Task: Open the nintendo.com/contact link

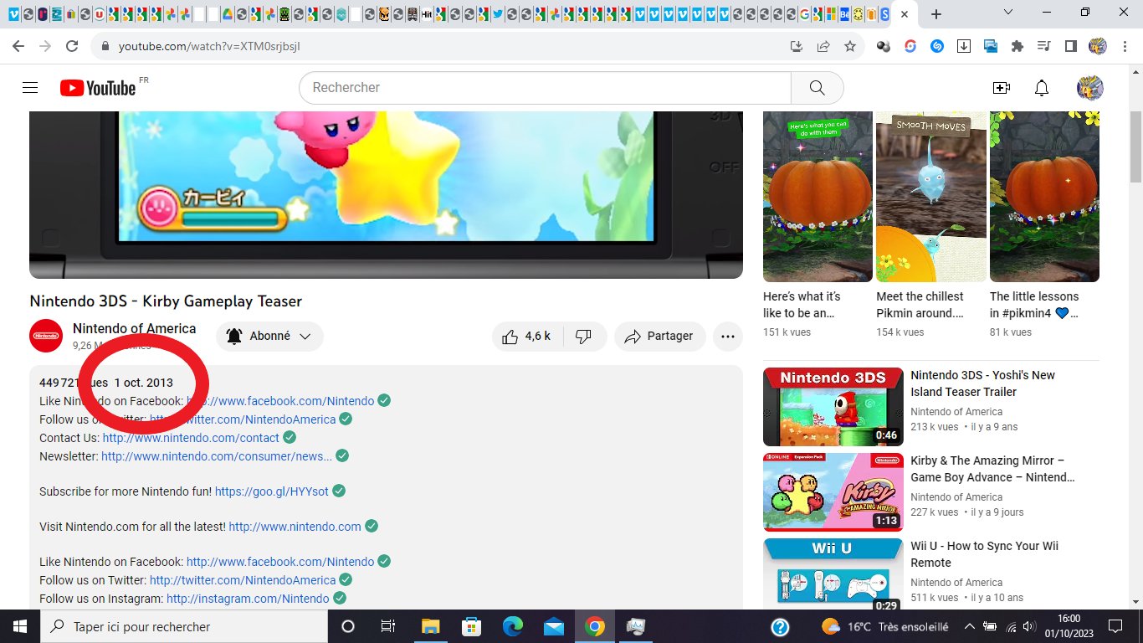Action: (x=191, y=438)
